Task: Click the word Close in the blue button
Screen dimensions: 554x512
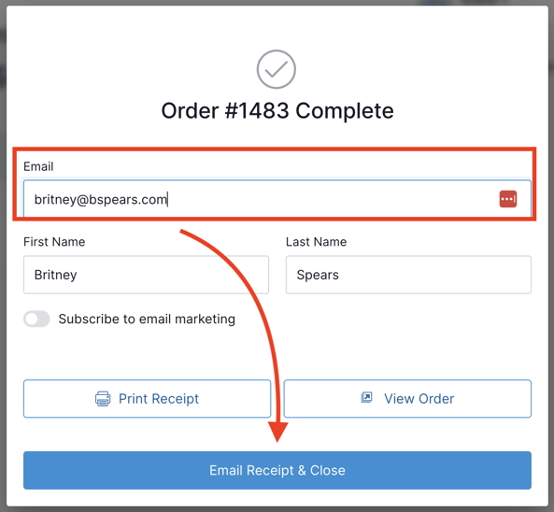Action: pos(328,470)
